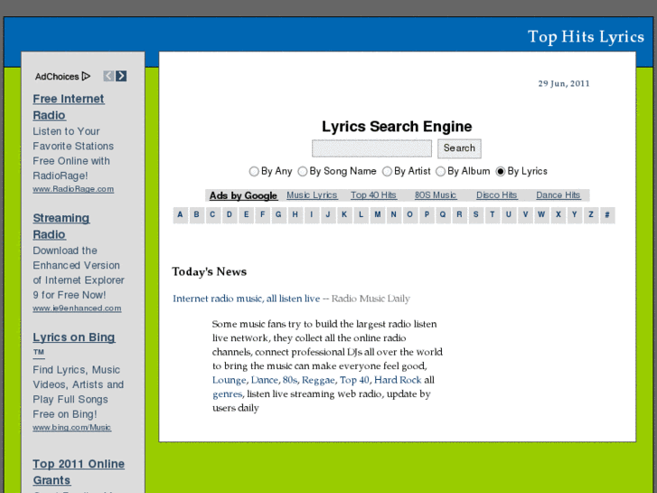The image size is (657, 493).
Task: Click the previous ad arrow icon
Action: pos(108,76)
